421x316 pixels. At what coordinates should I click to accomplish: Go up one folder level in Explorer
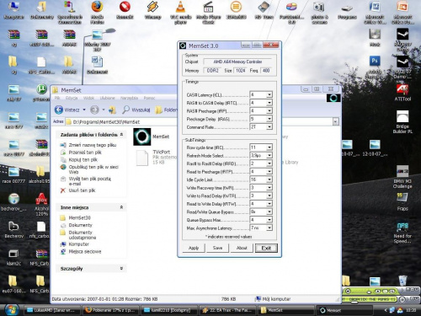pyautogui.click(x=113, y=110)
